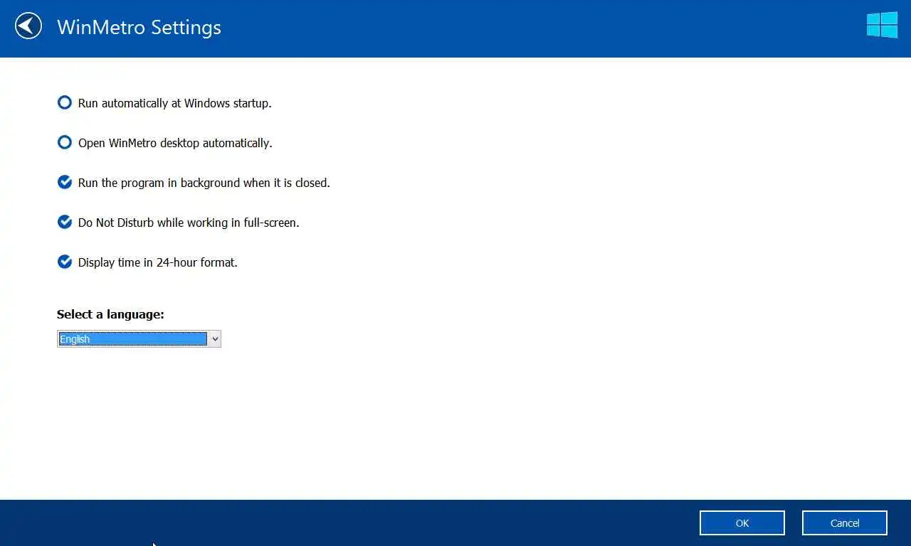Click the 'Select a language:' label

pyautogui.click(x=110, y=314)
